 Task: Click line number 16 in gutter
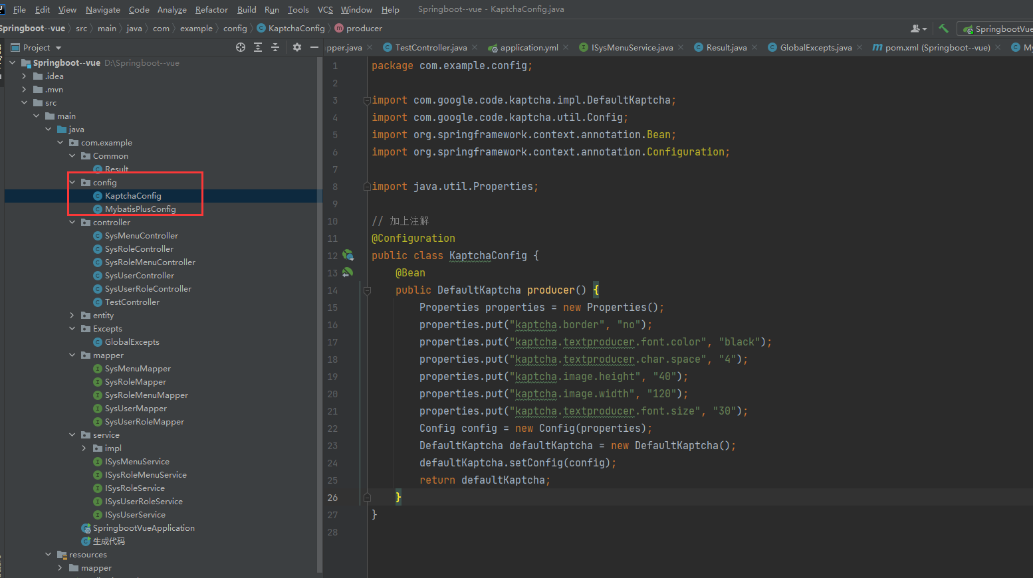click(x=332, y=325)
